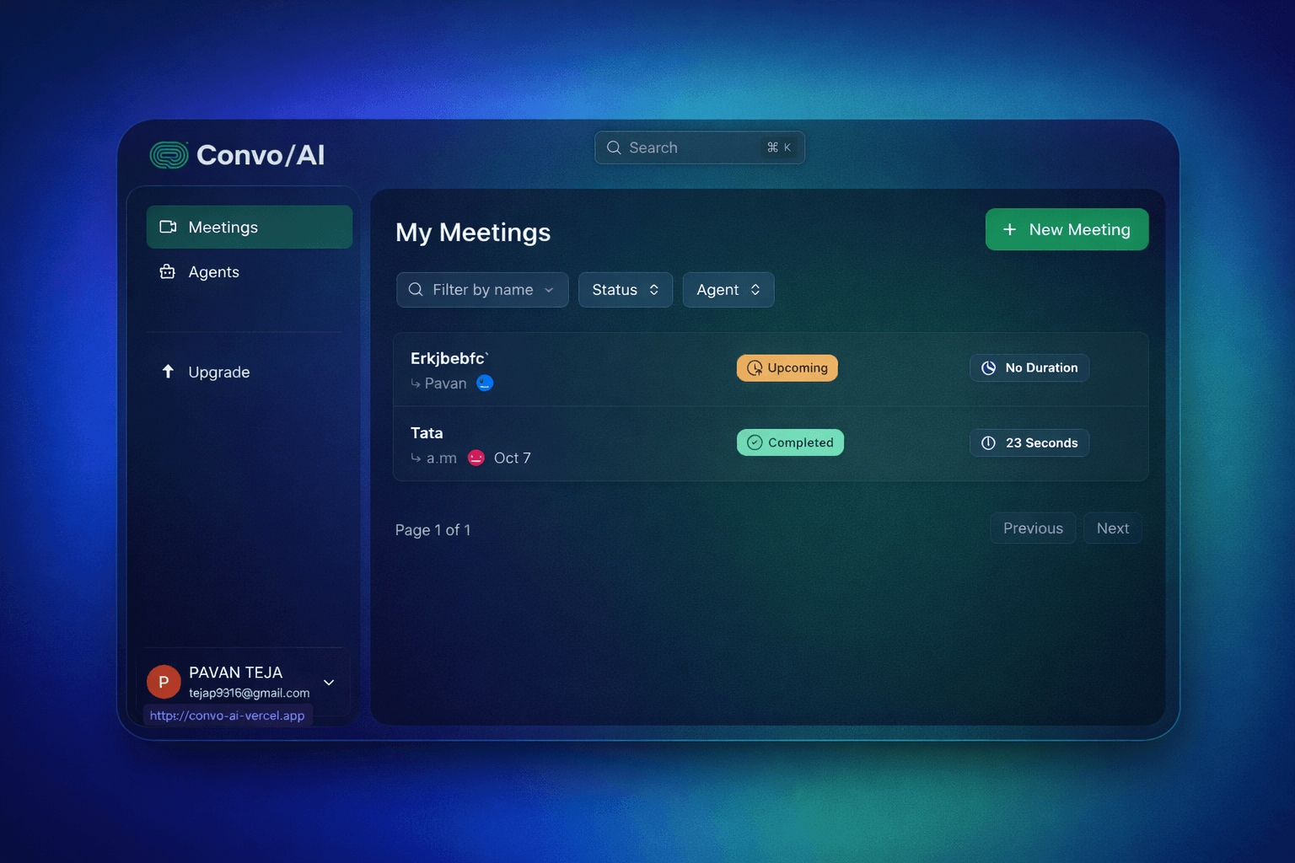Click the checkmark icon on Completed badge
The height and width of the screenshot is (863, 1295).
[x=755, y=442]
